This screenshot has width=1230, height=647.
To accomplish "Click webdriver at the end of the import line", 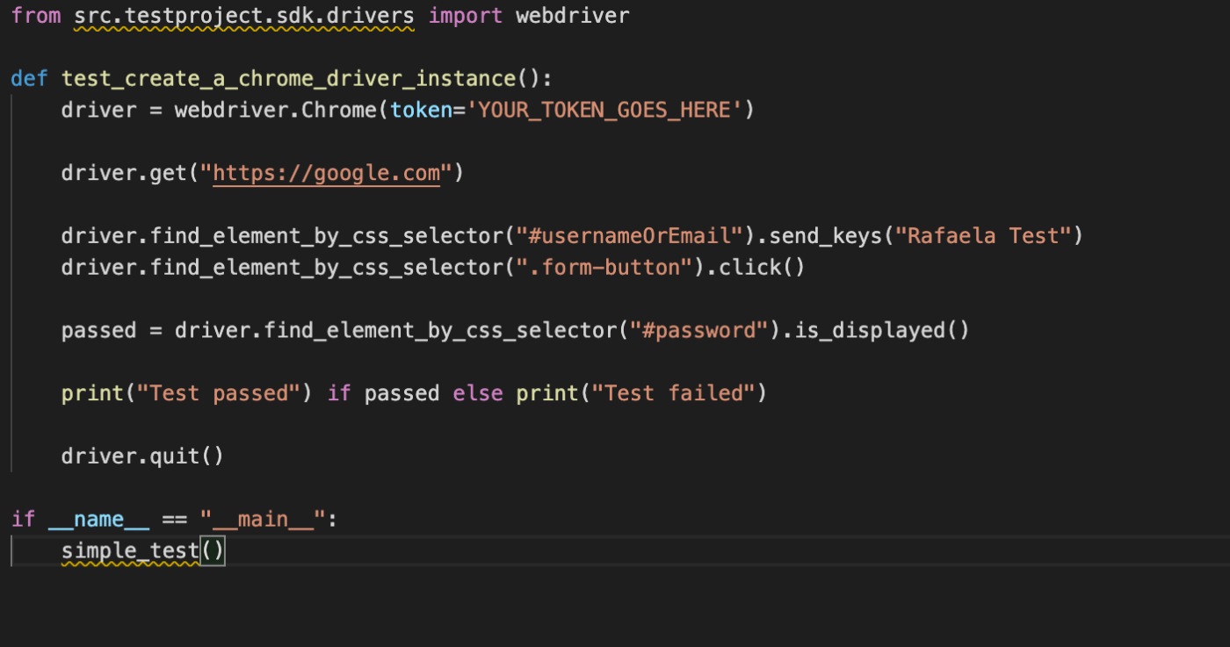I will (x=573, y=16).
